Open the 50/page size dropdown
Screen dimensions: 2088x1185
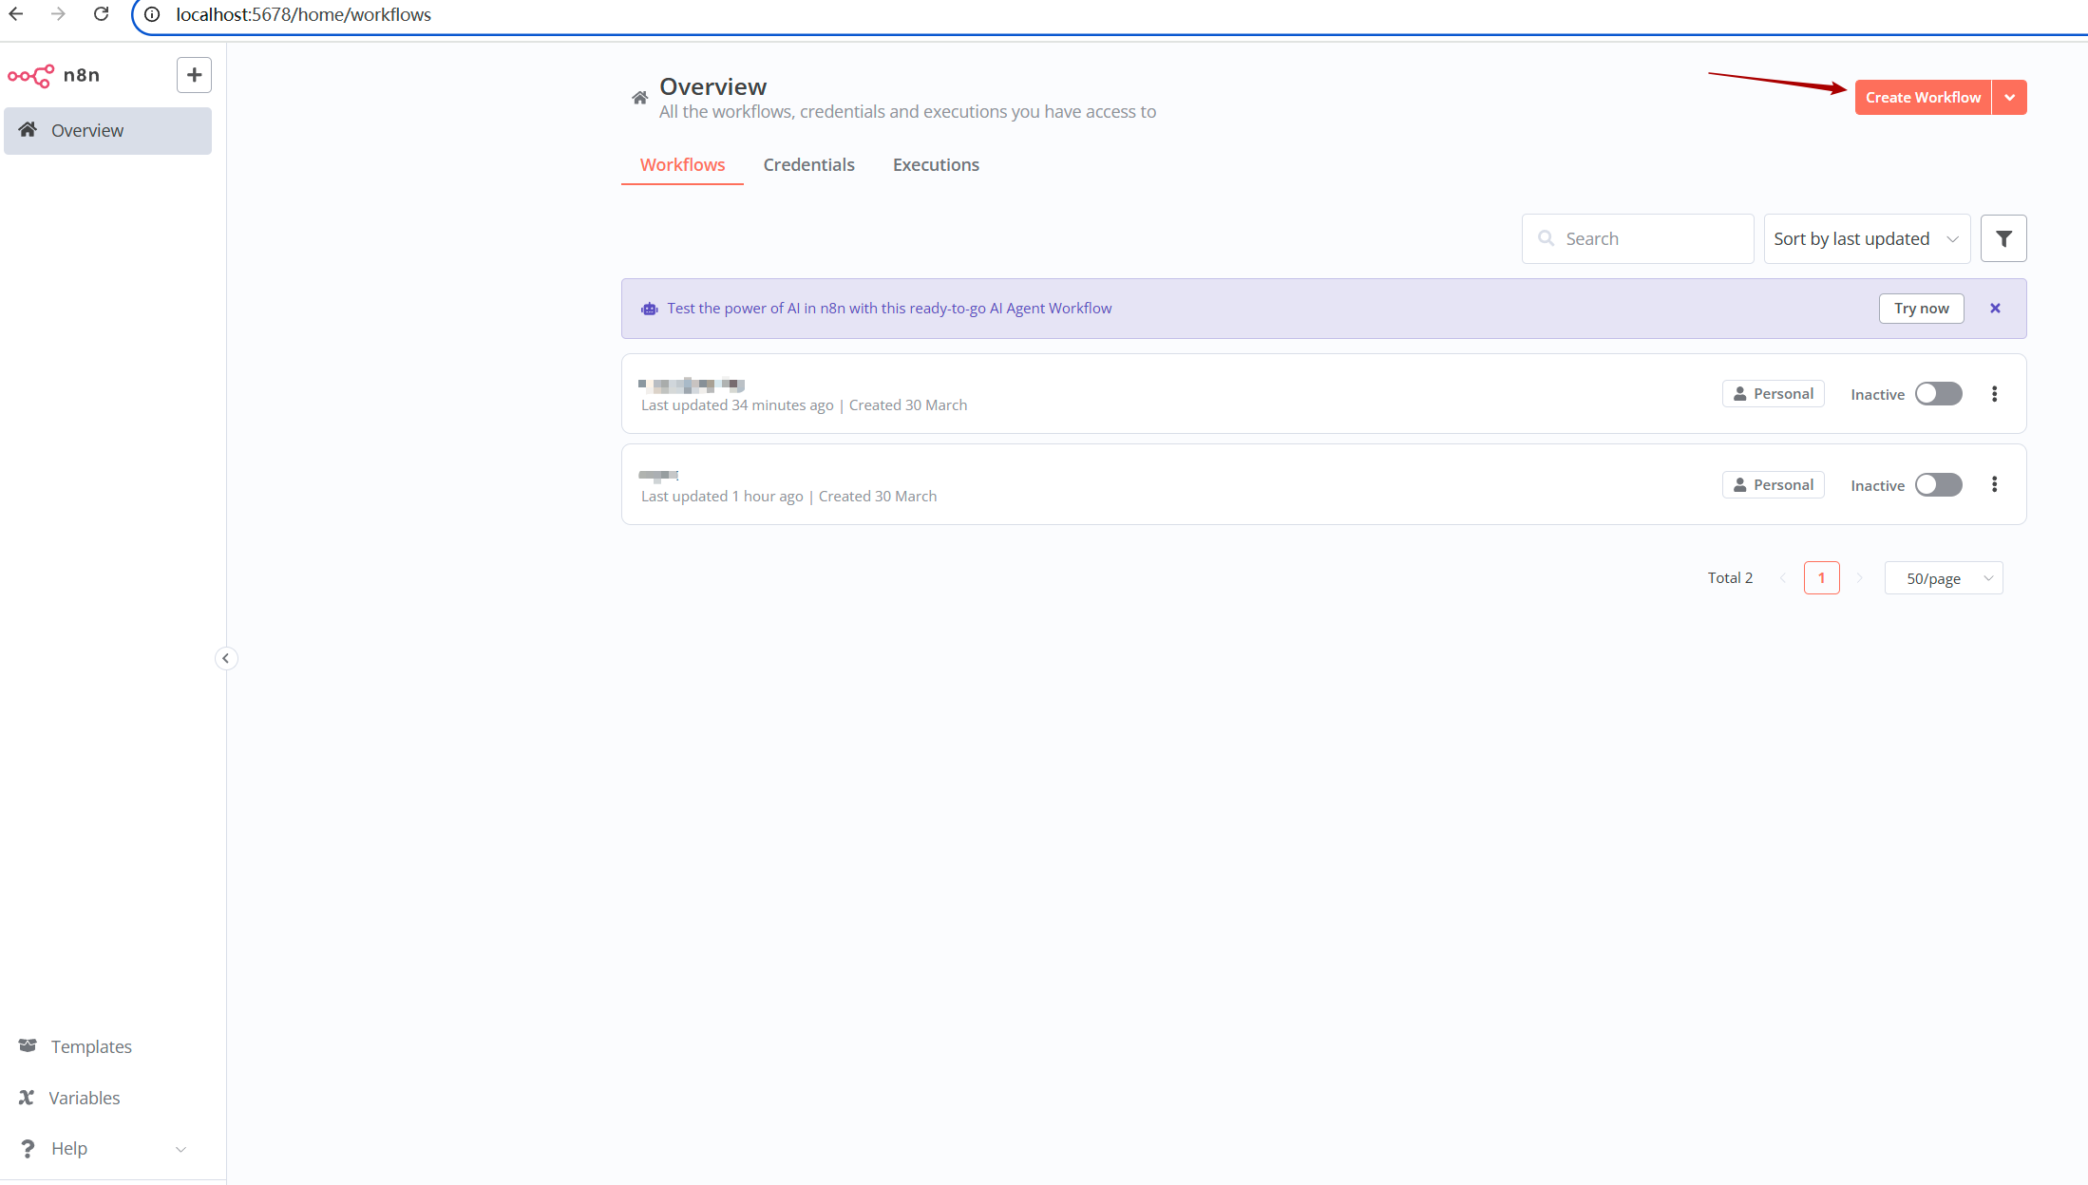click(1943, 578)
